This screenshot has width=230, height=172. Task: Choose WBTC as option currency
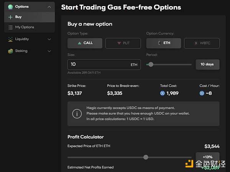[x=202, y=43]
